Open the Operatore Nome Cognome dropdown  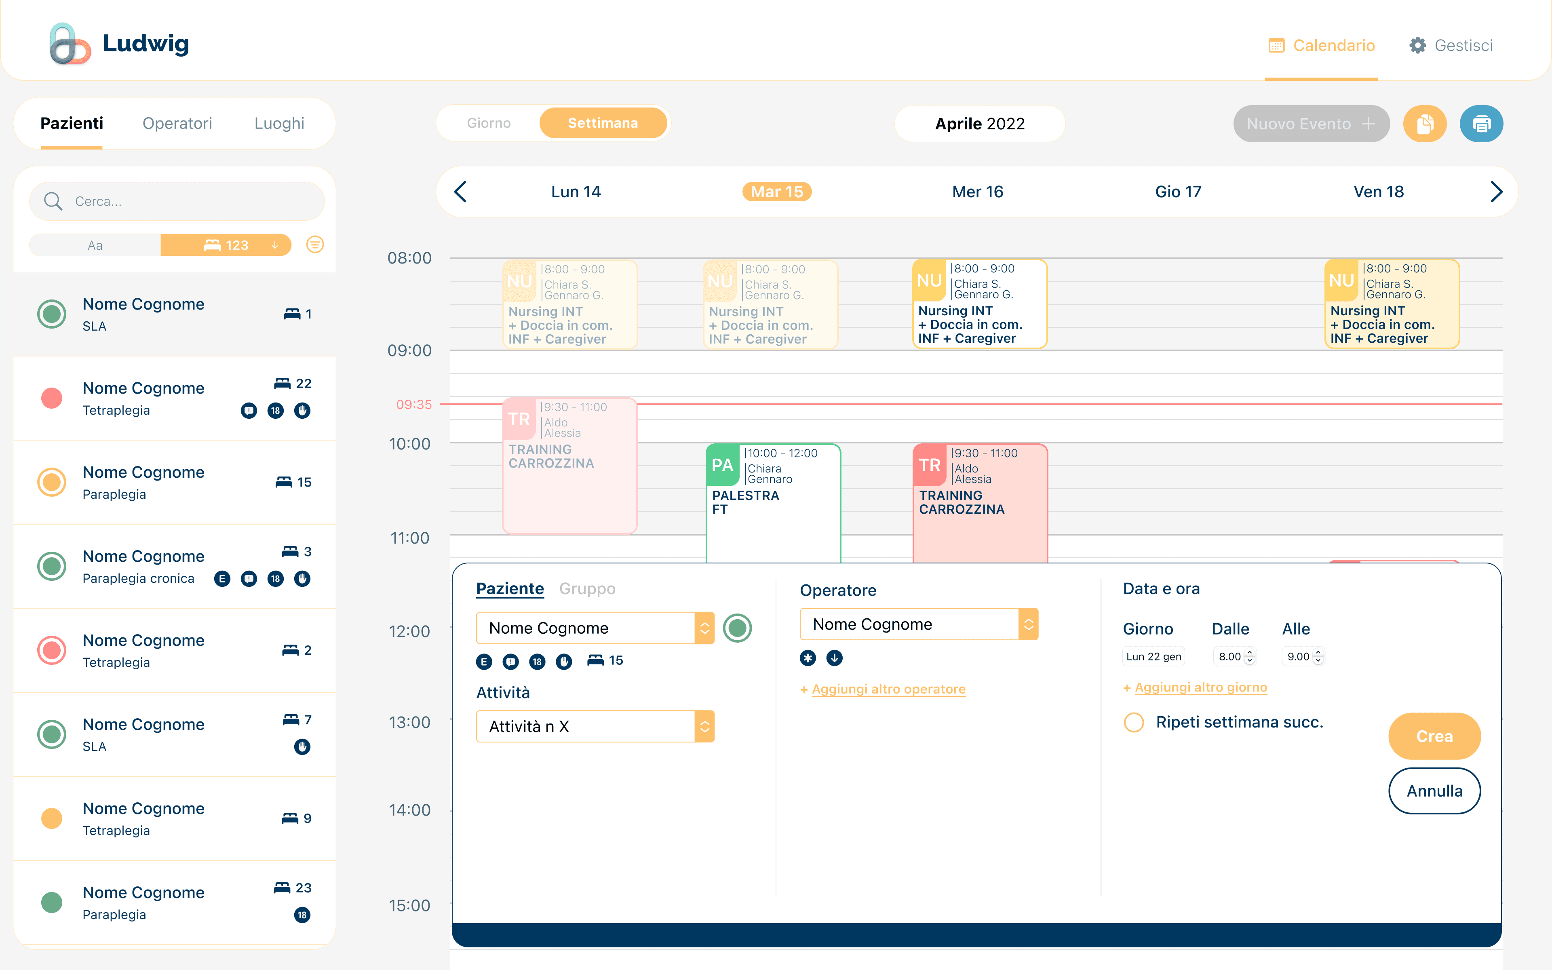[919, 624]
